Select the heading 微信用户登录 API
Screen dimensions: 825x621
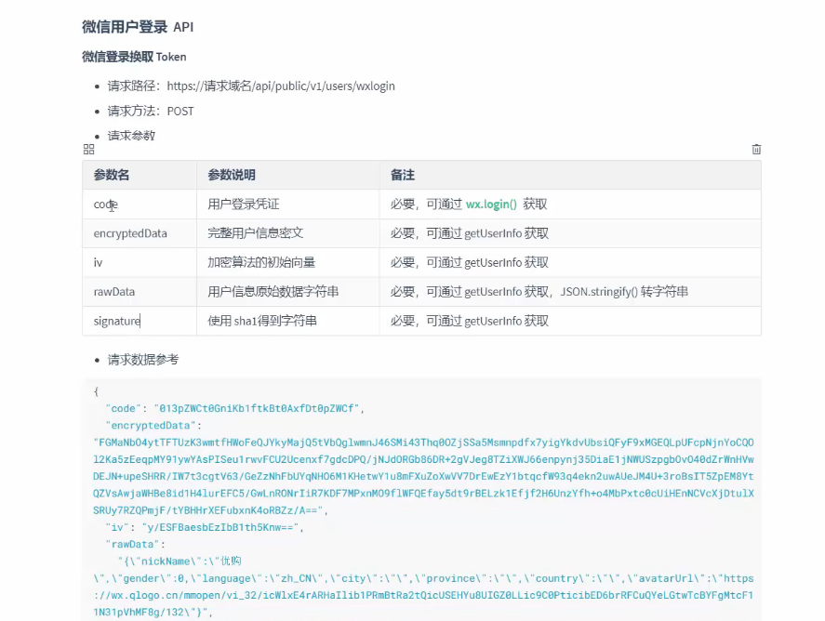(138, 27)
